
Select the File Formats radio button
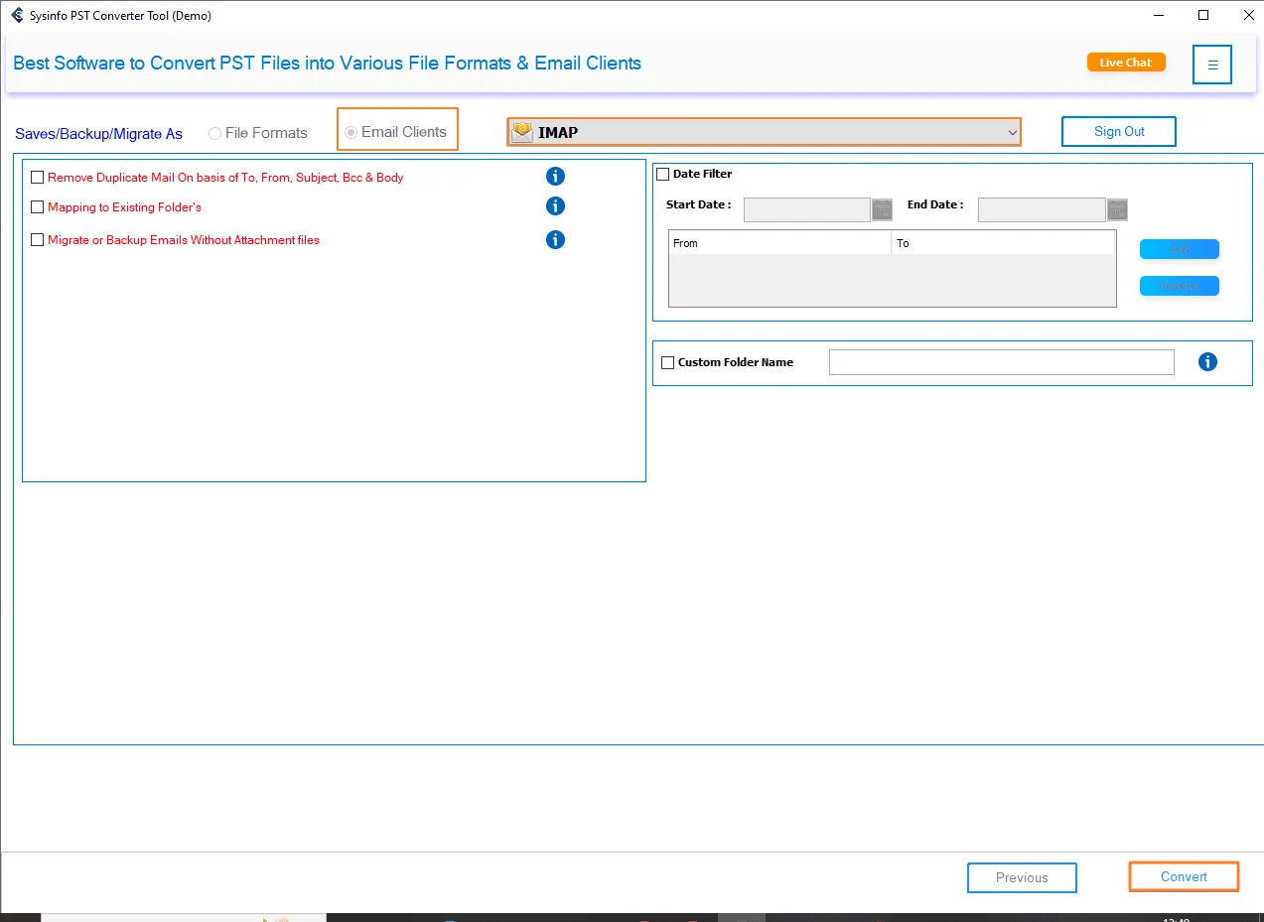pyautogui.click(x=214, y=133)
